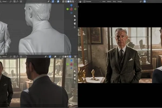This screenshot has width=162, height=108.
Task: Open object visibility filter in bottom viewport header
Action: point(46,57)
